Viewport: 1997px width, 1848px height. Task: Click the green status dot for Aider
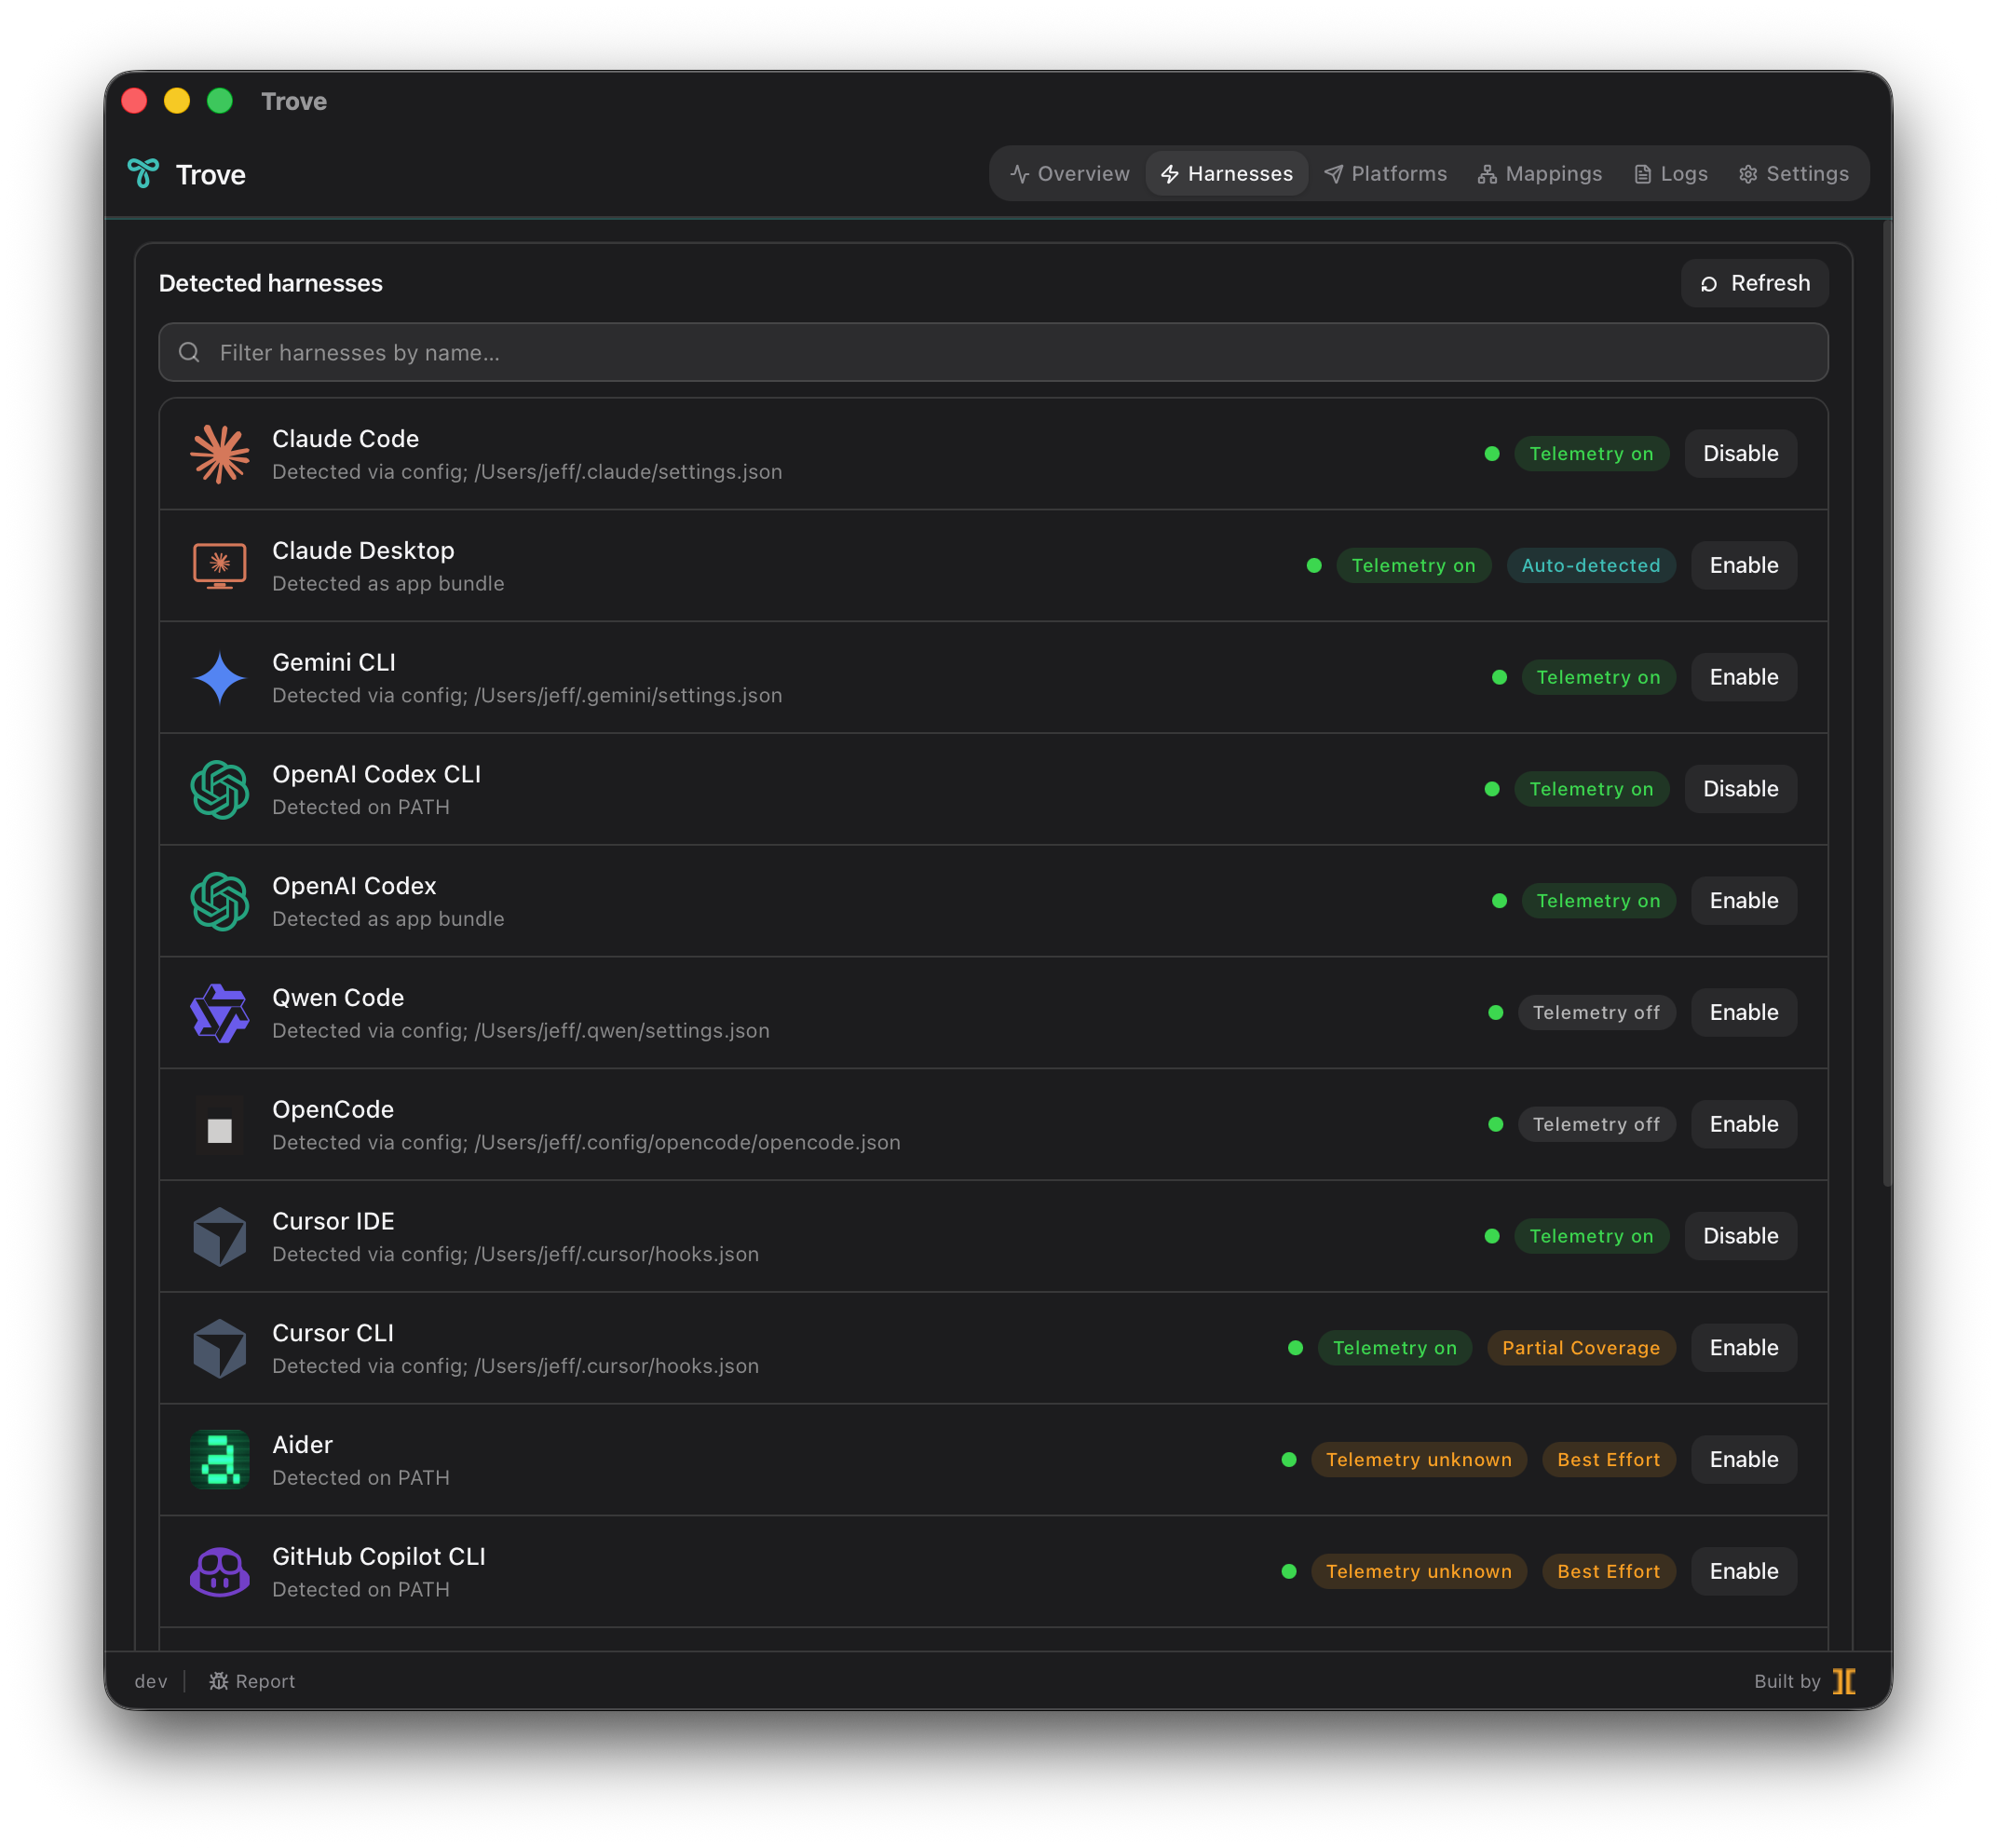[x=1289, y=1460]
